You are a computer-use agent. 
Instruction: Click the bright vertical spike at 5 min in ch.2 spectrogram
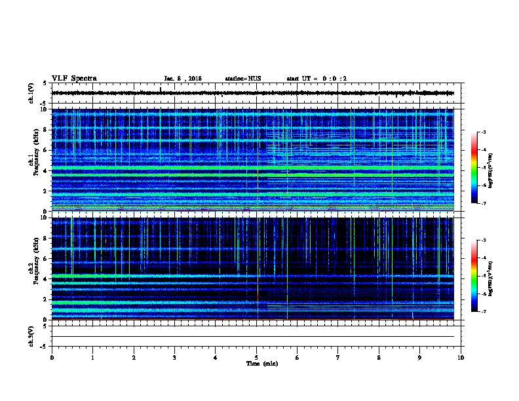258,269
